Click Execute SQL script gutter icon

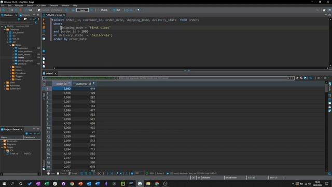[44, 28]
